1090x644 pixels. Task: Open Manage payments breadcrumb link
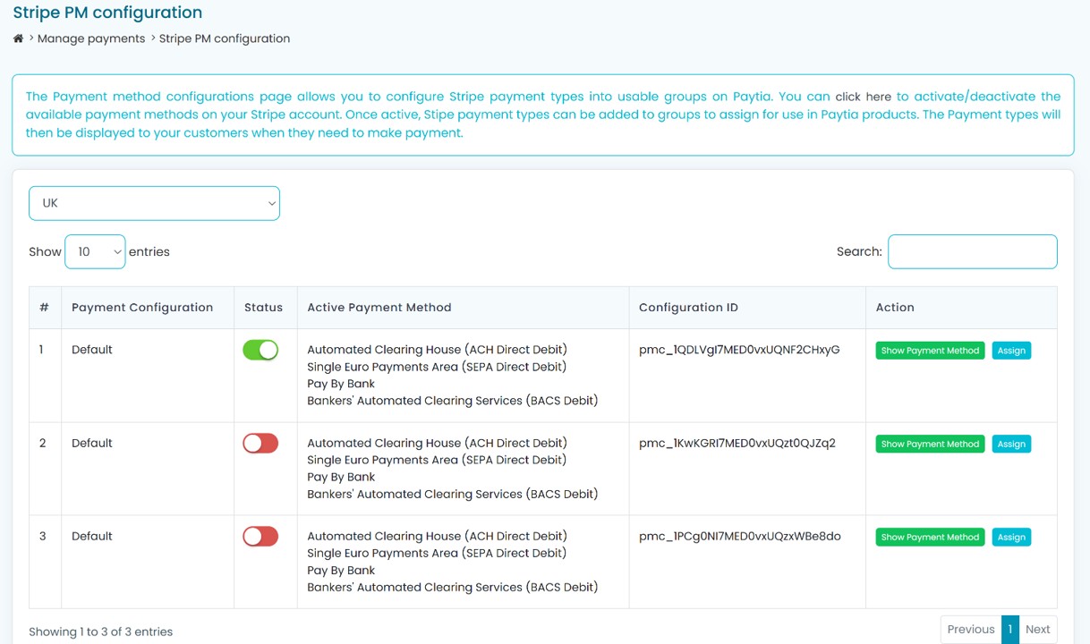[90, 38]
